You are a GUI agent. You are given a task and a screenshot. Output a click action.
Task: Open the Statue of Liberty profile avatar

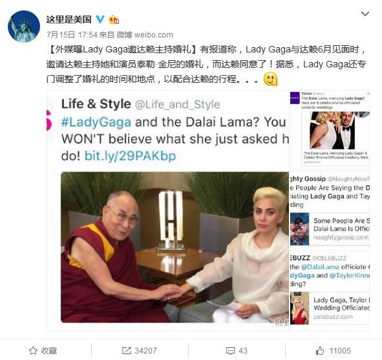point(24,27)
